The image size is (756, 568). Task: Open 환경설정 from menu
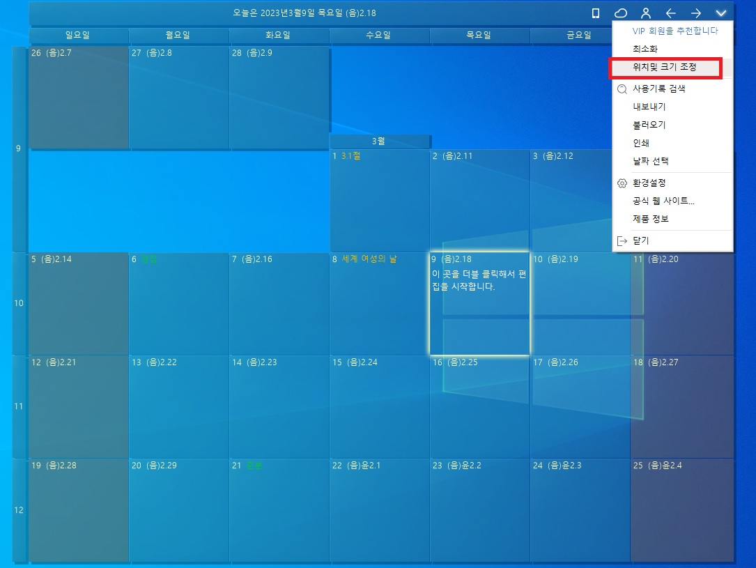click(672, 183)
